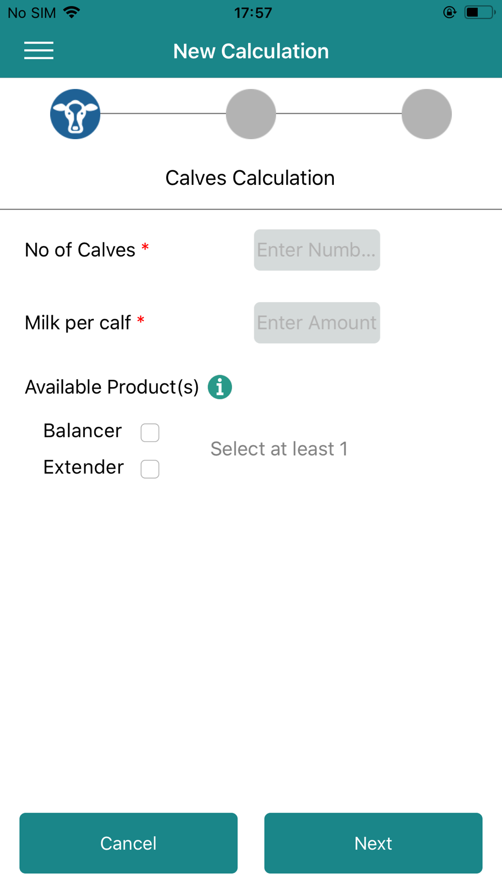The width and height of the screenshot is (502, 893).
Task: Open the hamburger menu
Action: tap(39, 51)
